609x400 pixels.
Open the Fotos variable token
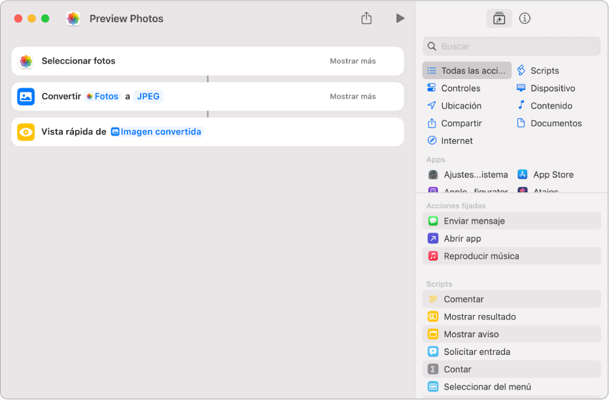point(103,96)
